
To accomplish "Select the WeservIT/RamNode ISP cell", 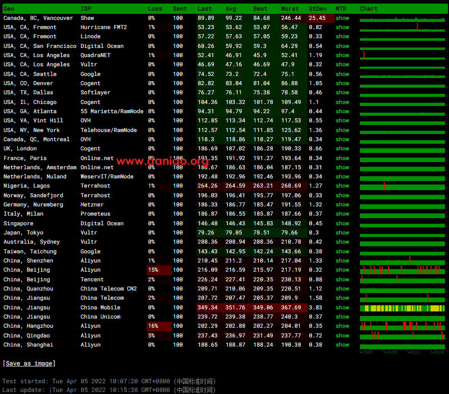I will point(107,176).
